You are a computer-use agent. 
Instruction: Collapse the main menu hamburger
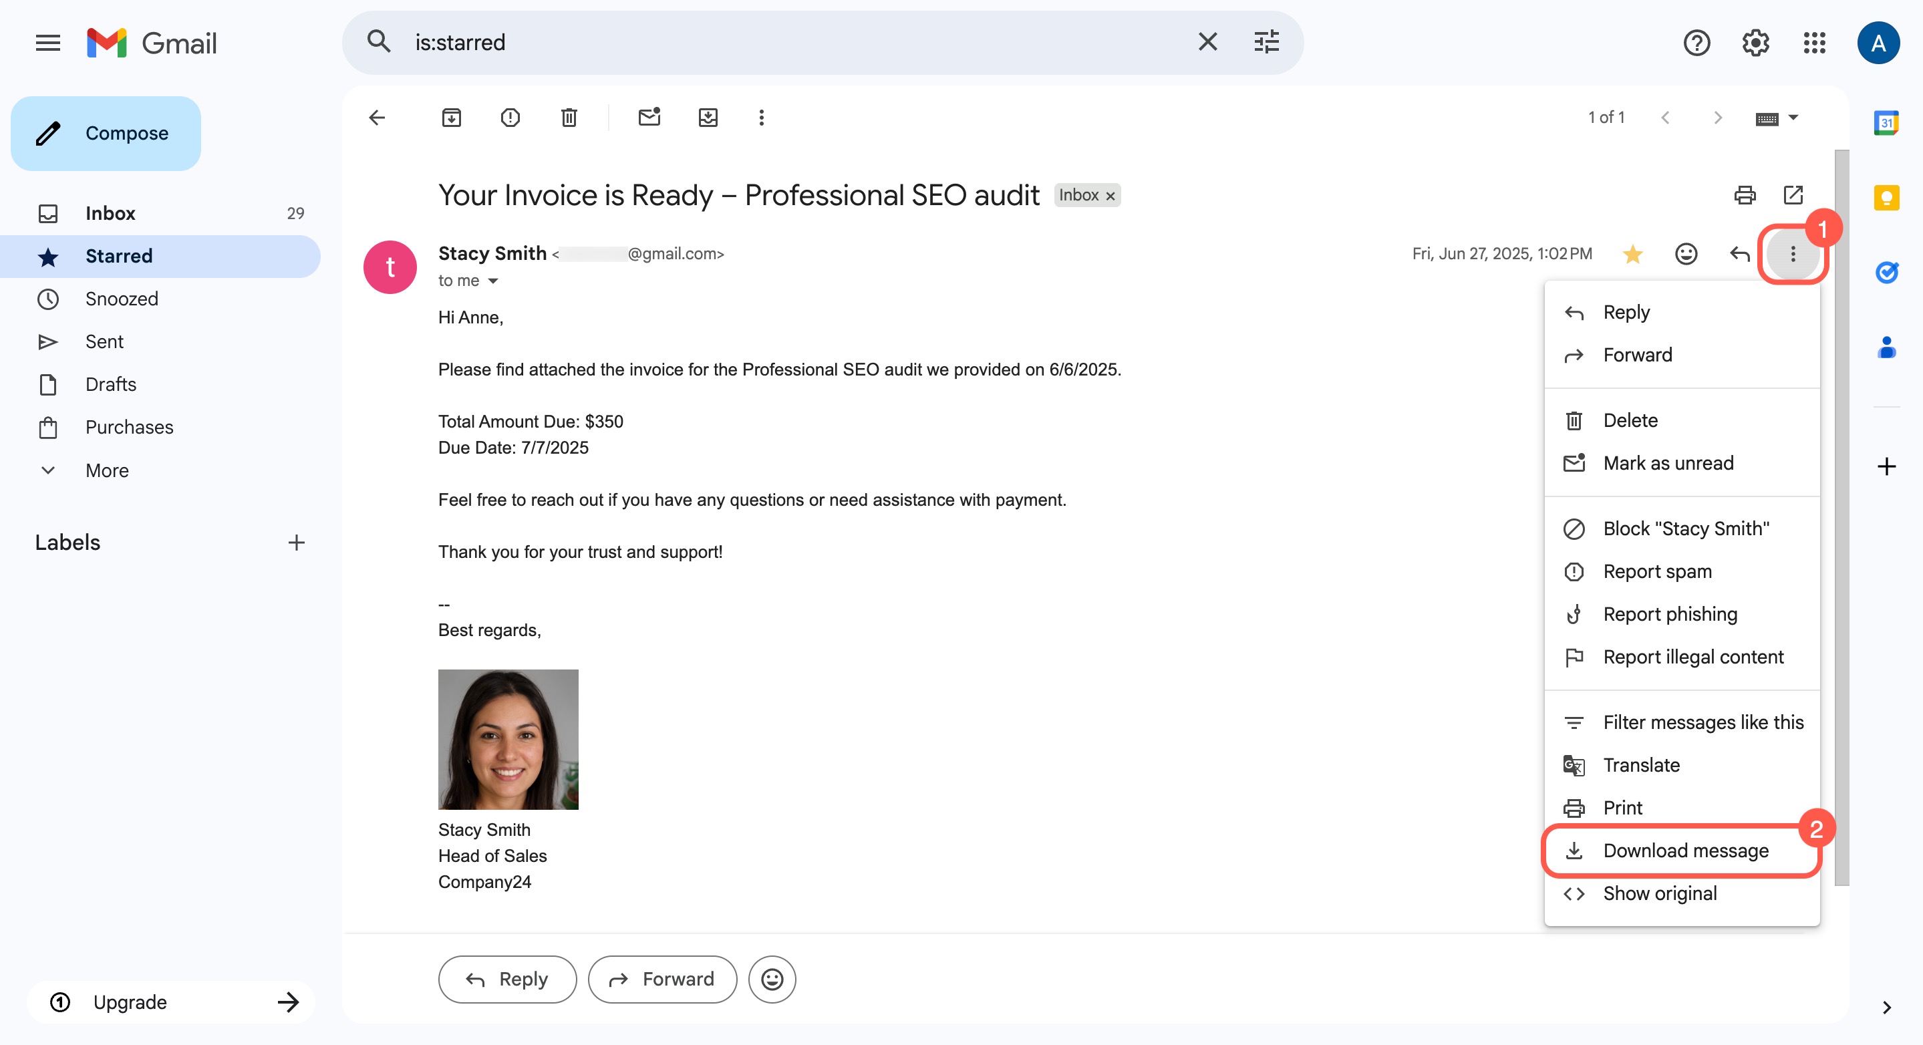(x=48, y=43)
